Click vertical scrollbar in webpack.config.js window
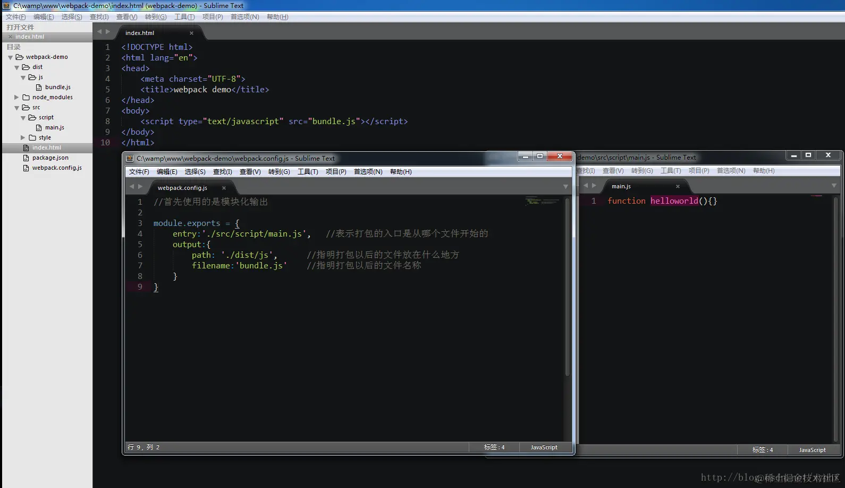Image resolution: width=845 pixels, height=488 pixels. (x=568, y=287)
